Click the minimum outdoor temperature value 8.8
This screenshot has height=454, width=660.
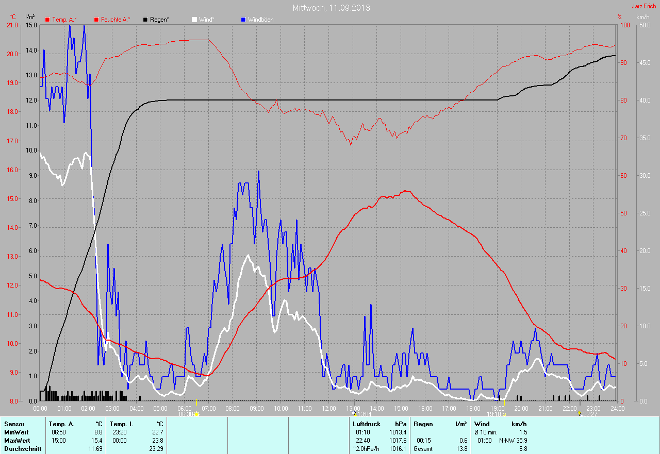[x=98, y=432]
